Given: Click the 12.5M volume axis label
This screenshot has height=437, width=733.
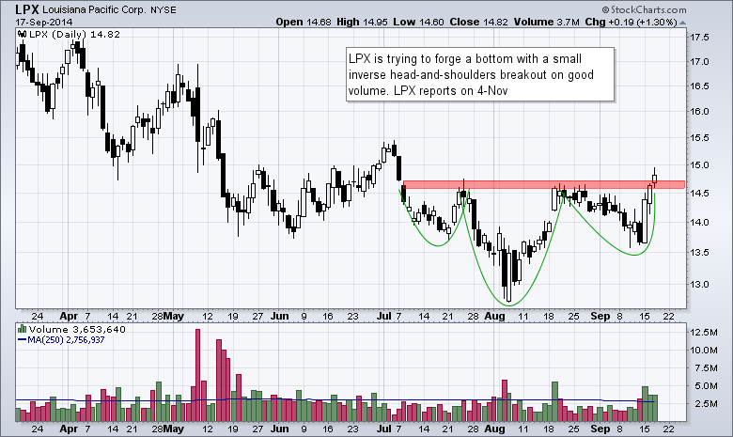Looking at the screenshot, I should tap(704, 333).
